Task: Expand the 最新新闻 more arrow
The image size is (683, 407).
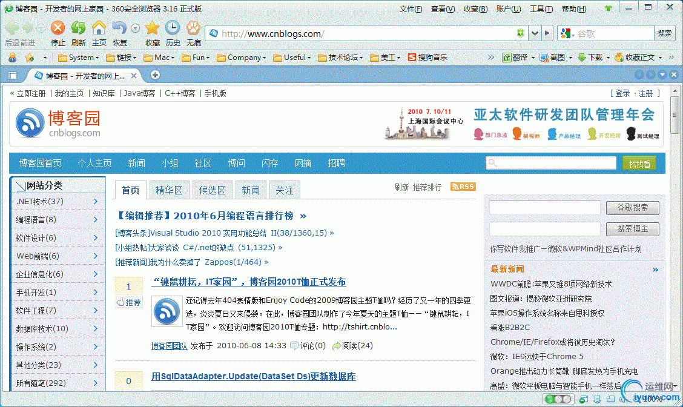Action: click(655, 270)
